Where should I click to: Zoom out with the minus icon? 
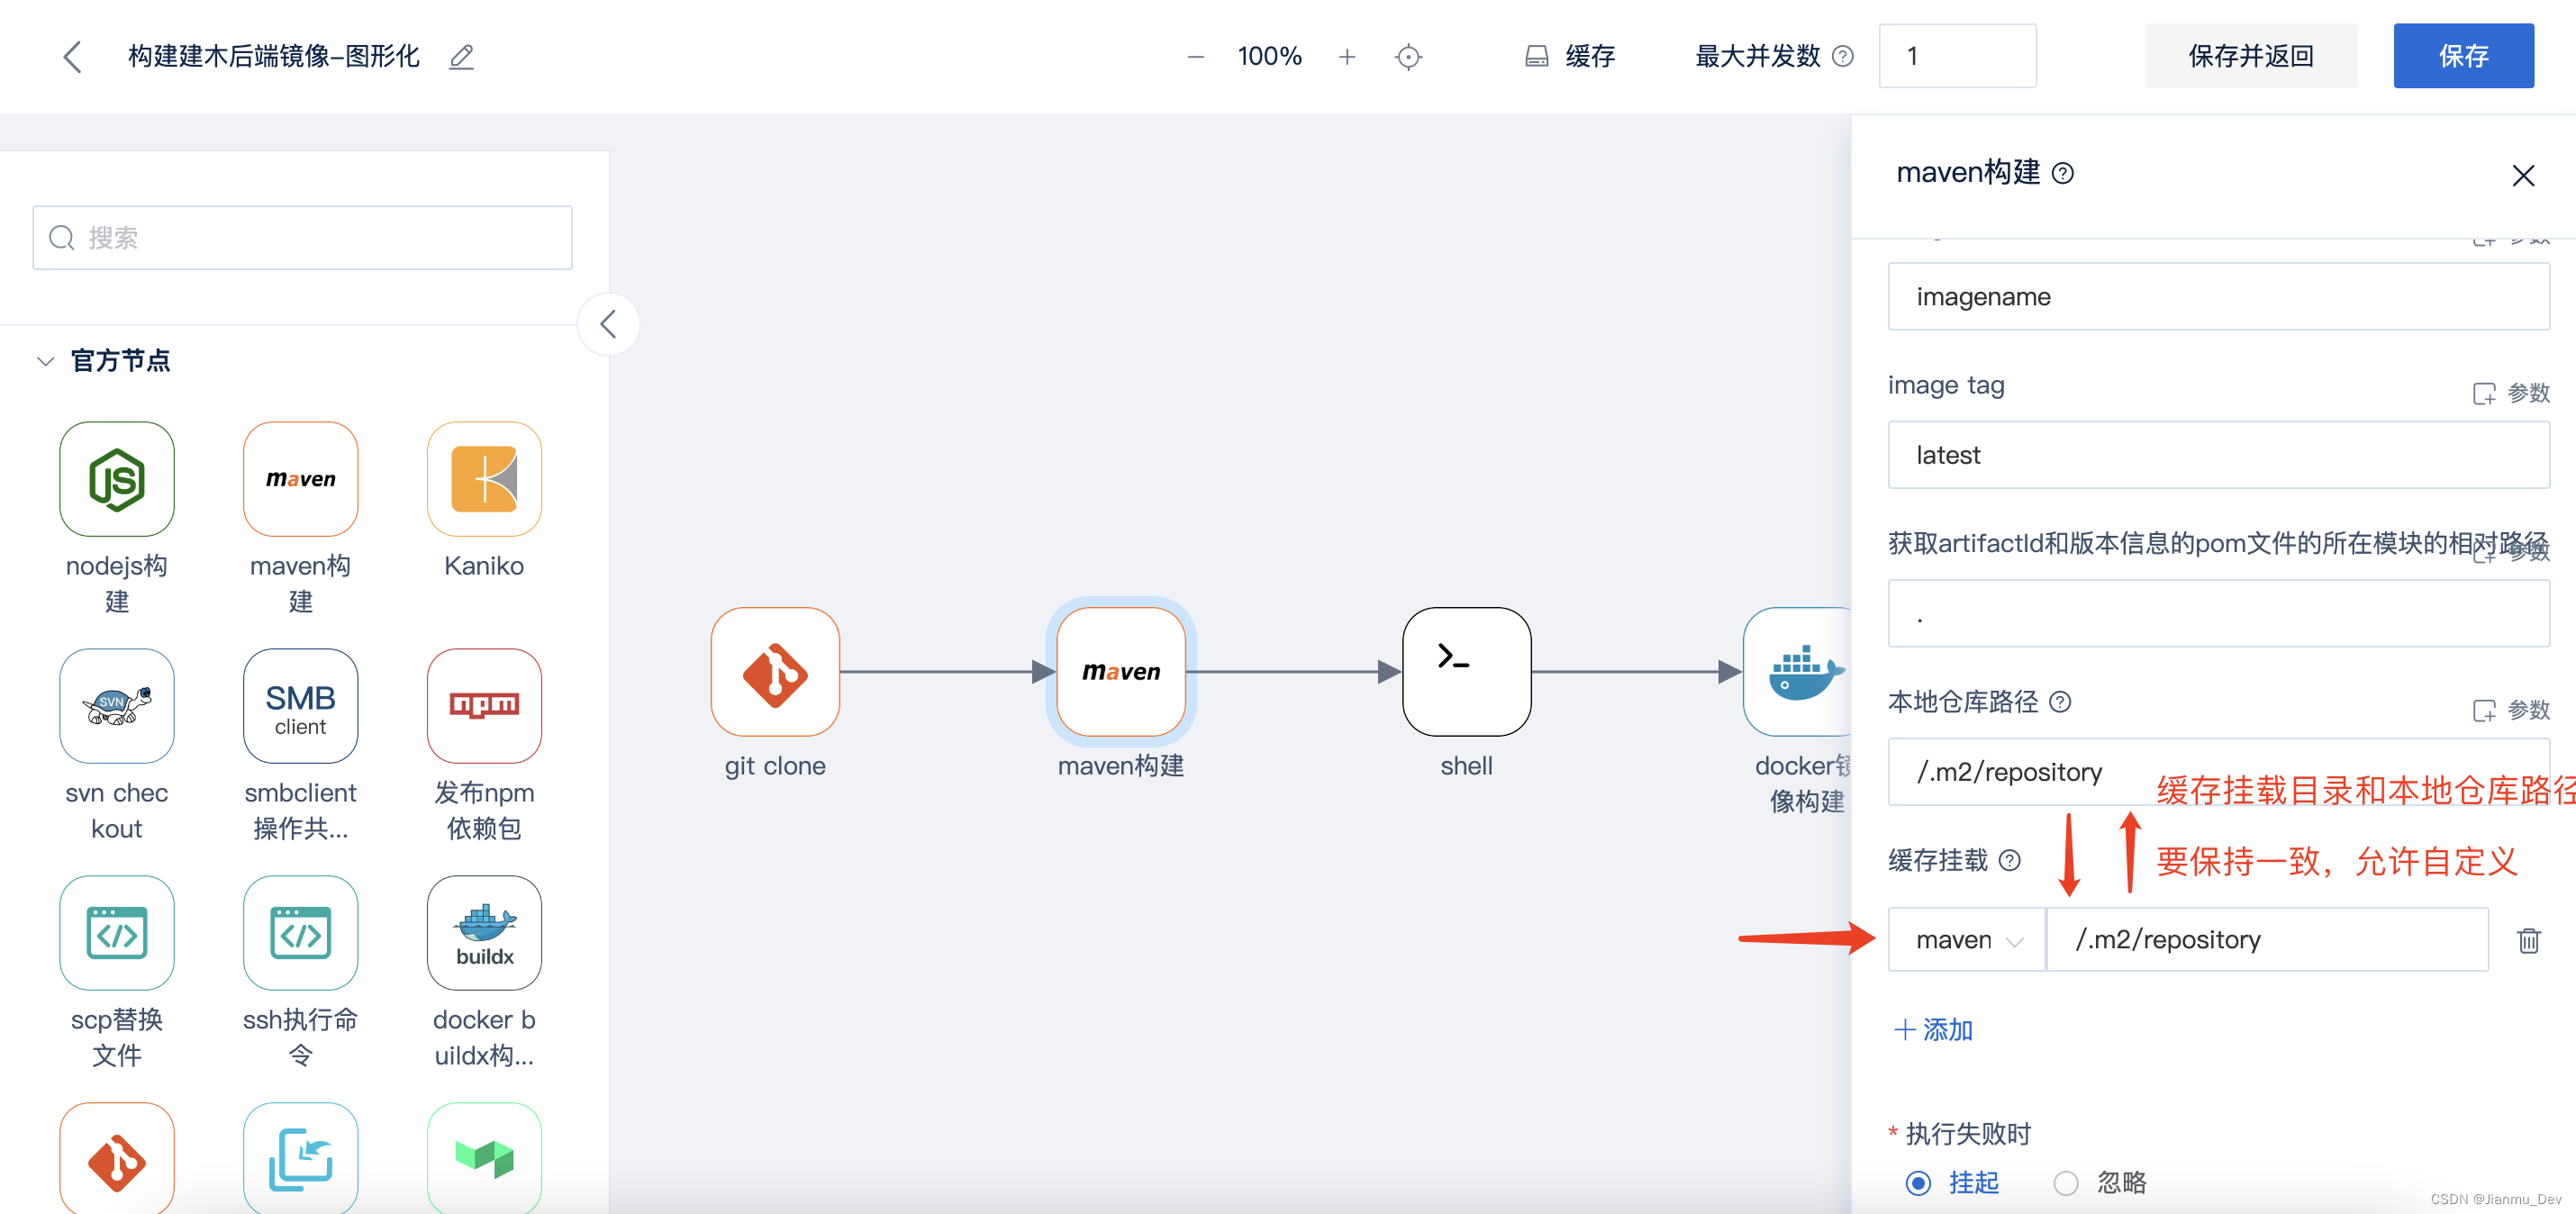click(1195, 57)
